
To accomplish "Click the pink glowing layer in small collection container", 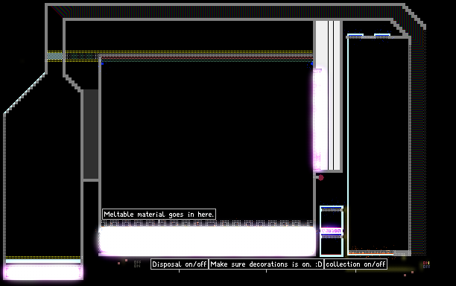I will 332,231.
